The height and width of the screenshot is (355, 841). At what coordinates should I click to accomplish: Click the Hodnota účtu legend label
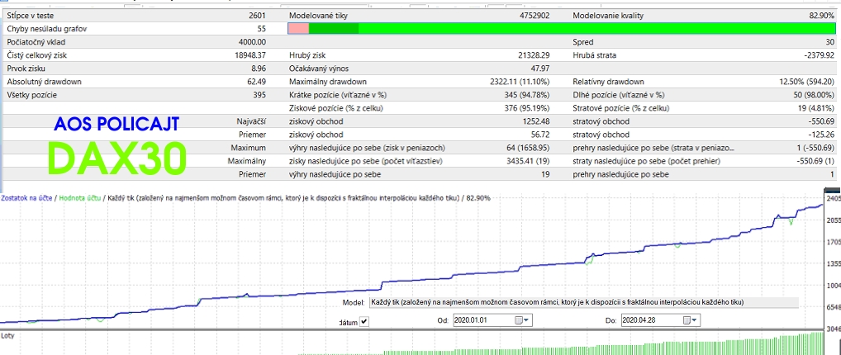80,198
